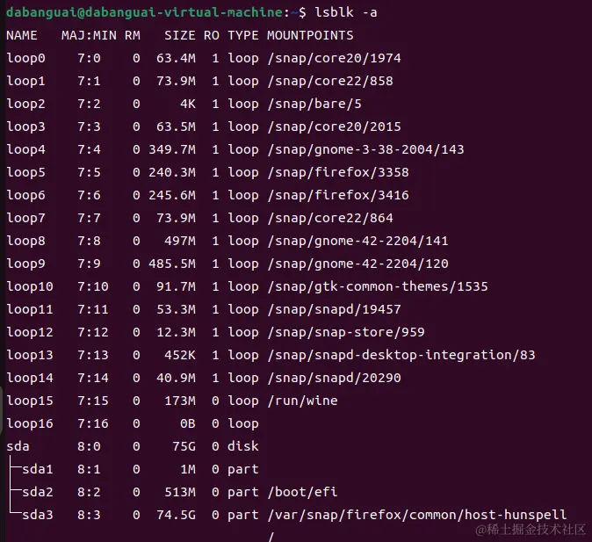The height and width of the screenshot is (542, 592).
Task: Select device name 'loop6'
Action: coord(26,195)
